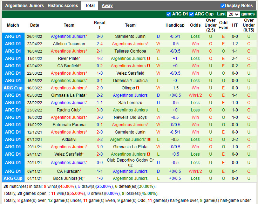Open the Last 20 games dropdown
The height and width of the screenshot is (204, 258).
tap(233, 14)
